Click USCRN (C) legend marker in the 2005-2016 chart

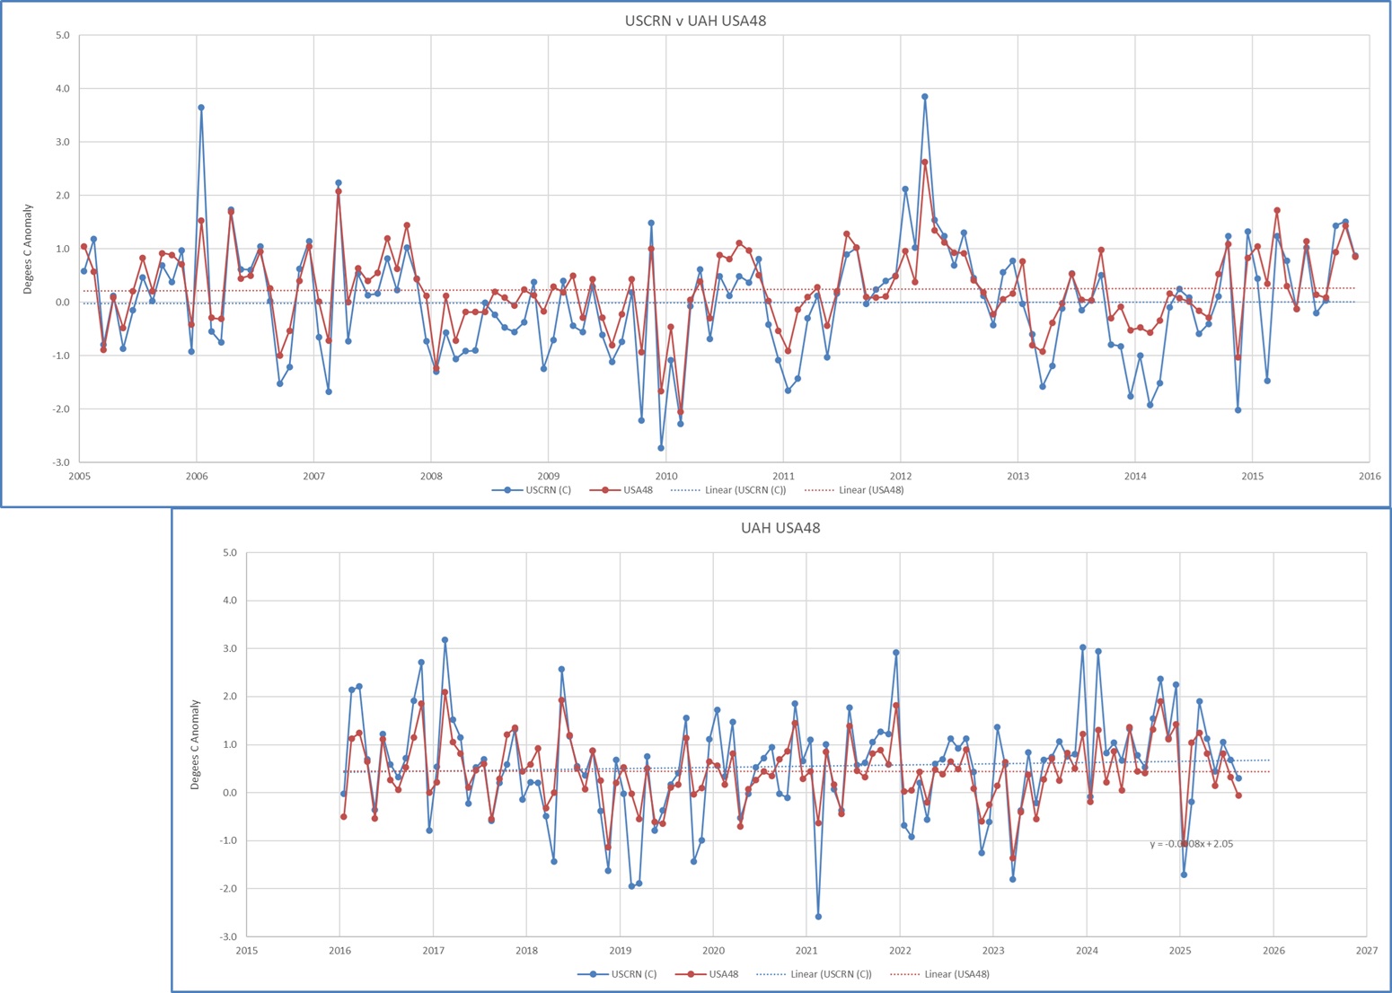(507, 490)
